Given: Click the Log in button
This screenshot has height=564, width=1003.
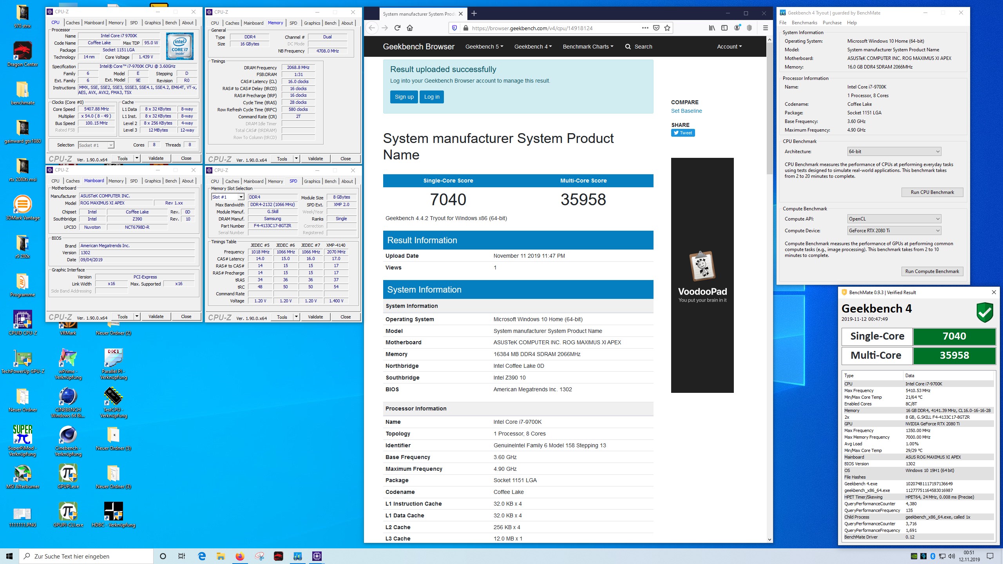Looking at the screenshot, I should [432, 97].
